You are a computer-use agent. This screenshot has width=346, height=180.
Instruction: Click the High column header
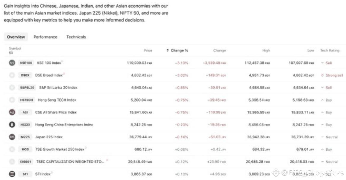click(x=266, y=50)
